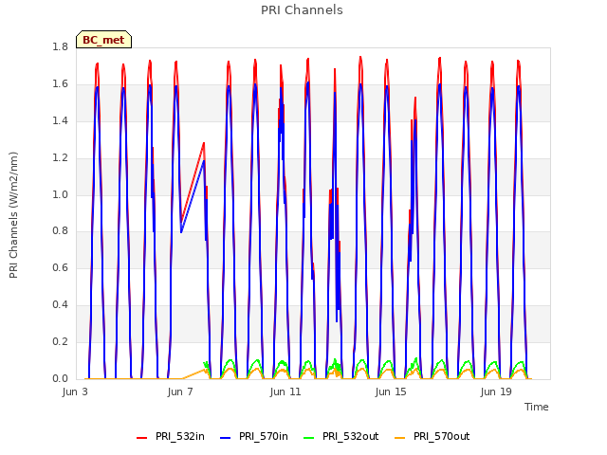
Task: Toggle the PRI_570out legend label
Action: pyautogui.click(x=442, y=436)
